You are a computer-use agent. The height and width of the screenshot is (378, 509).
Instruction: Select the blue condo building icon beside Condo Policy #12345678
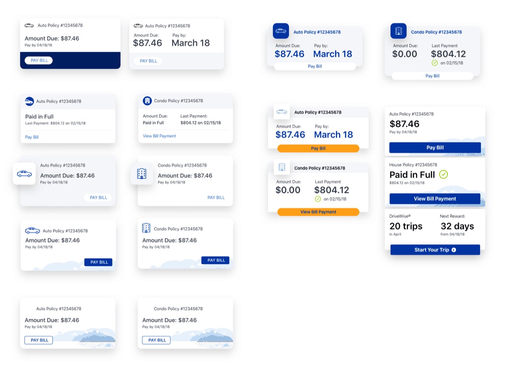[x=398, y=31]
